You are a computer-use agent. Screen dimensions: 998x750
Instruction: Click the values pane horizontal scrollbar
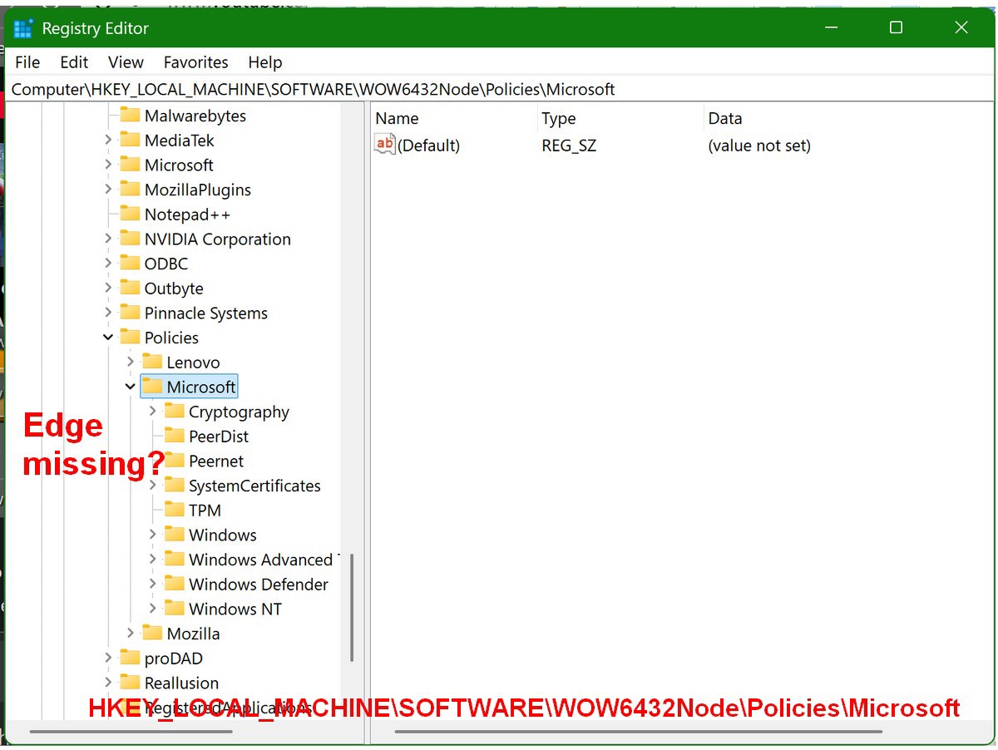[x=639, y=732]
